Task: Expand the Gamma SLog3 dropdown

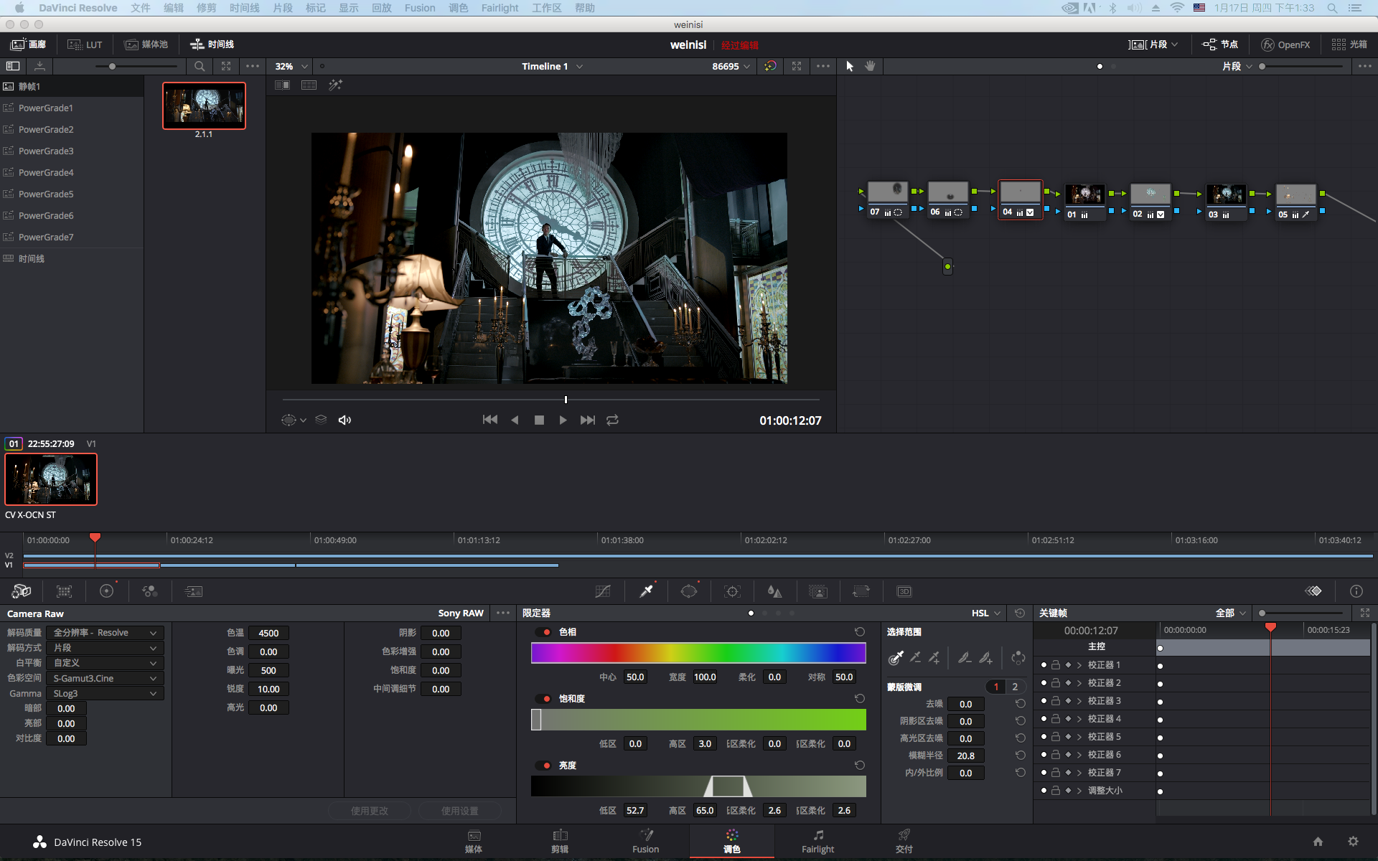Action: click(x=105, y=694)
